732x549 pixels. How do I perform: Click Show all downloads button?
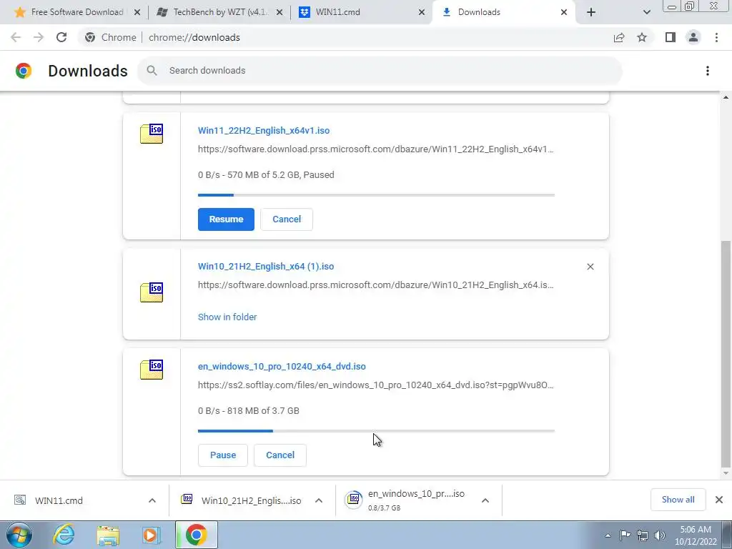(x=678, y=500)
